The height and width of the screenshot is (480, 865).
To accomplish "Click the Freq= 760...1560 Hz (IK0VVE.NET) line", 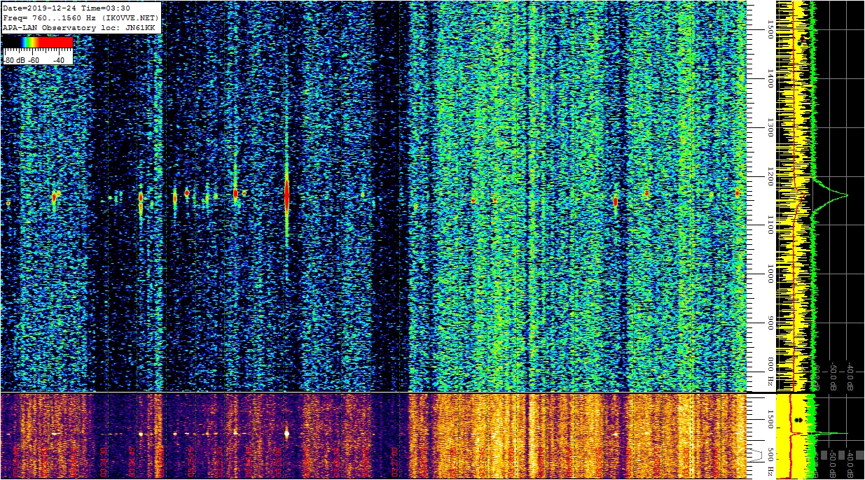I will (81, 17).
